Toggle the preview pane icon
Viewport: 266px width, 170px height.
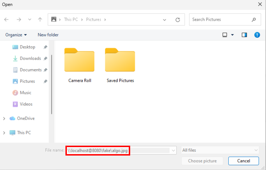coord(244,35)
